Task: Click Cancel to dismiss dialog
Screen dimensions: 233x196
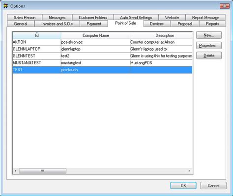Action: pyautogui.click(x=213, y=186)
